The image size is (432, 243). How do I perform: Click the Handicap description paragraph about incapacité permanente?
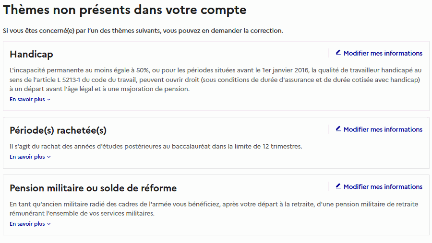[215, 80]
